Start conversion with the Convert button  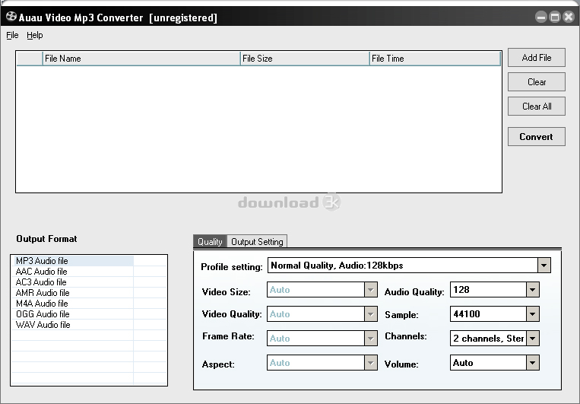coord(537,137)
